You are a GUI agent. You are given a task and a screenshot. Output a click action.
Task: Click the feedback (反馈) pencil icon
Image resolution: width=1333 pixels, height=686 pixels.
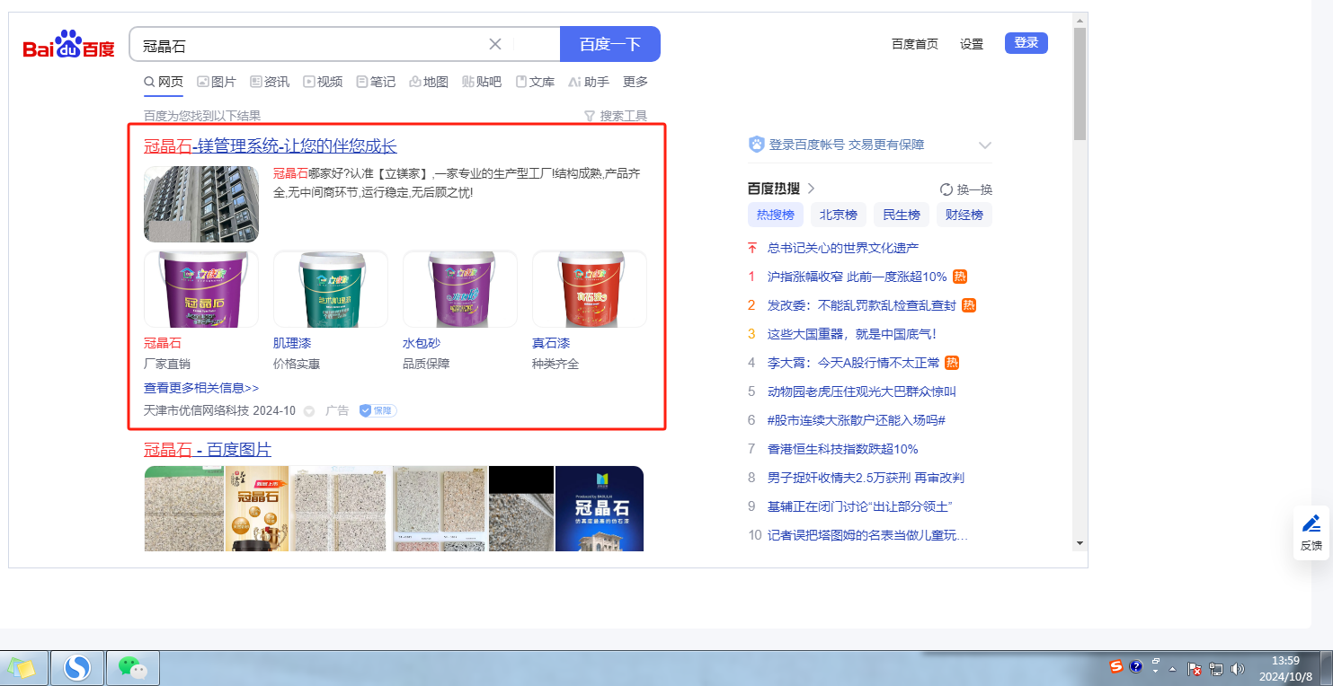(x=1311, y=524)
